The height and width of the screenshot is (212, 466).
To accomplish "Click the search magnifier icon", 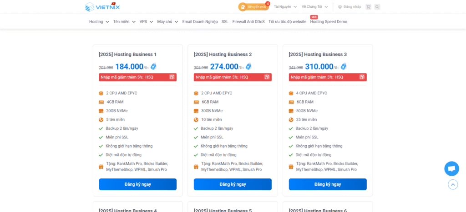I will coord(377,7).
